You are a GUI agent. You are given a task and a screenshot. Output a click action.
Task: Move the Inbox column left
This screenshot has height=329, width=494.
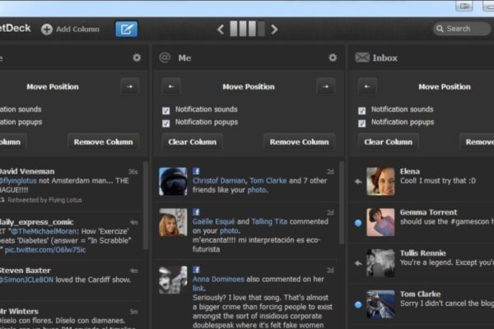[x=367, y=86]
